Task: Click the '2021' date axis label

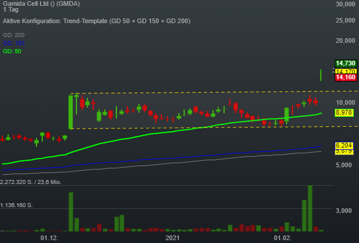Action: [x=173, y=238]
